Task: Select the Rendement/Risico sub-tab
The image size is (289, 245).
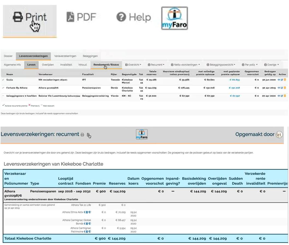Action: [x=106, y=65]
